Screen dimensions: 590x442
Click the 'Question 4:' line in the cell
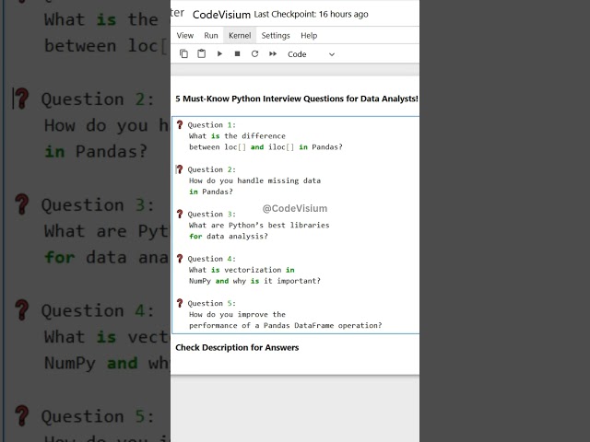tap(212, 259)
